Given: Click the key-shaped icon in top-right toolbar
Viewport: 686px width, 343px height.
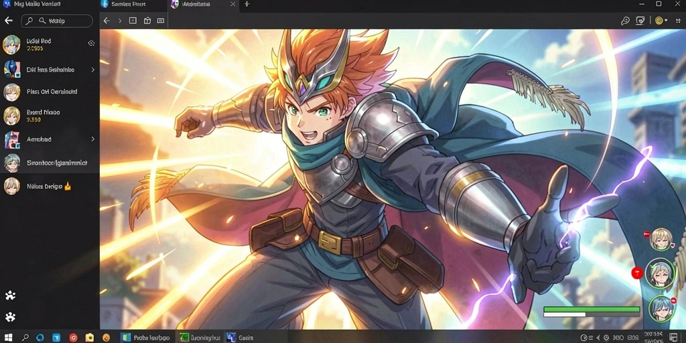Looking at the screenshot, I should point(625,21).
